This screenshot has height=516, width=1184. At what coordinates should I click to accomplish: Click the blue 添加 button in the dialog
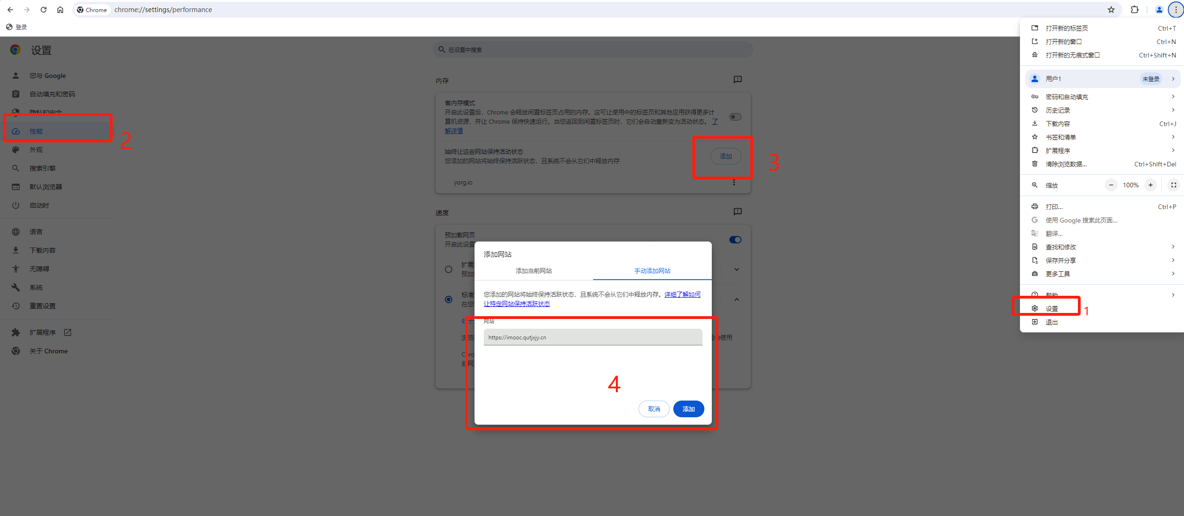coord(688,409)
